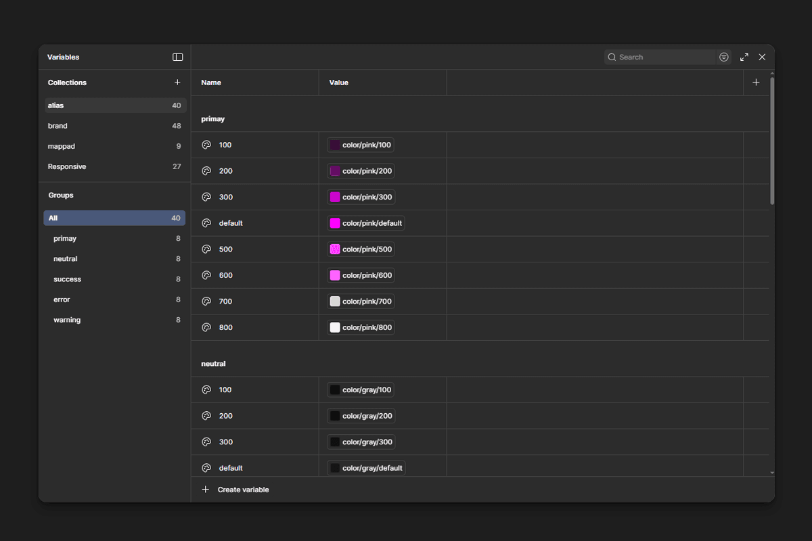Click color palette icon of primay default
The width and height of the screenshot is (812, 541).
tap(206, 223)
